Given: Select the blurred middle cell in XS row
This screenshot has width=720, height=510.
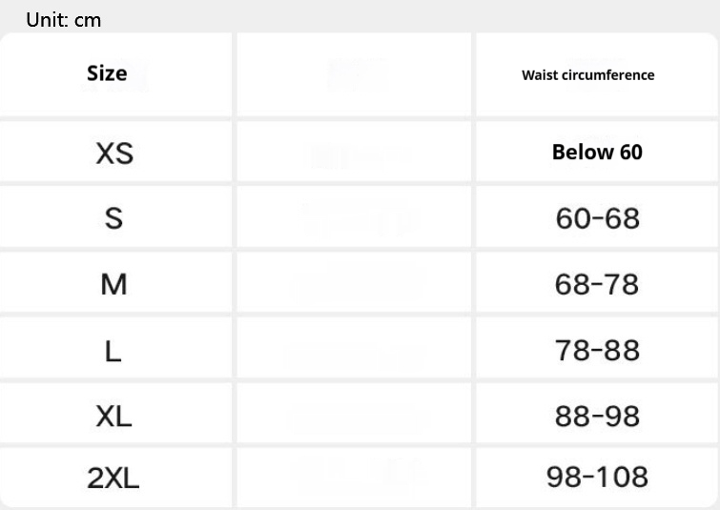Looking at the screenshot, I should pos(355,153).
